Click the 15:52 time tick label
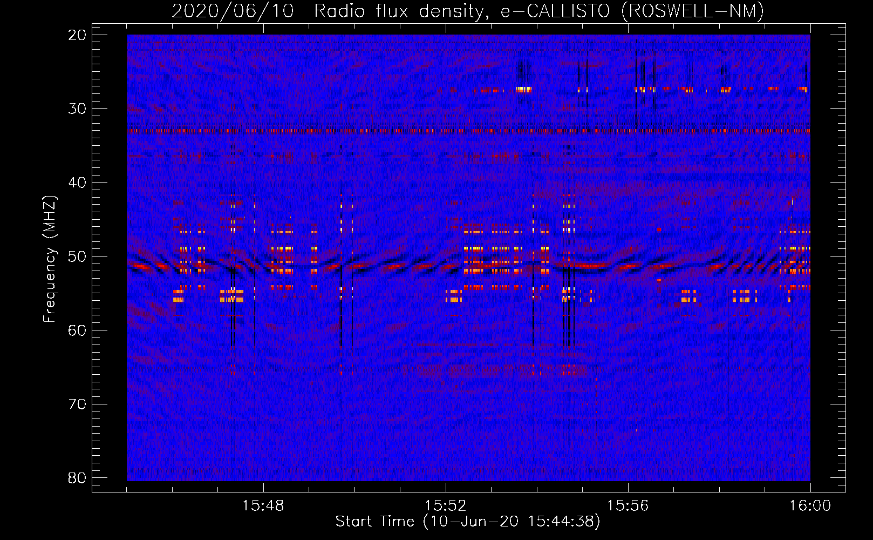 (445, 506)
